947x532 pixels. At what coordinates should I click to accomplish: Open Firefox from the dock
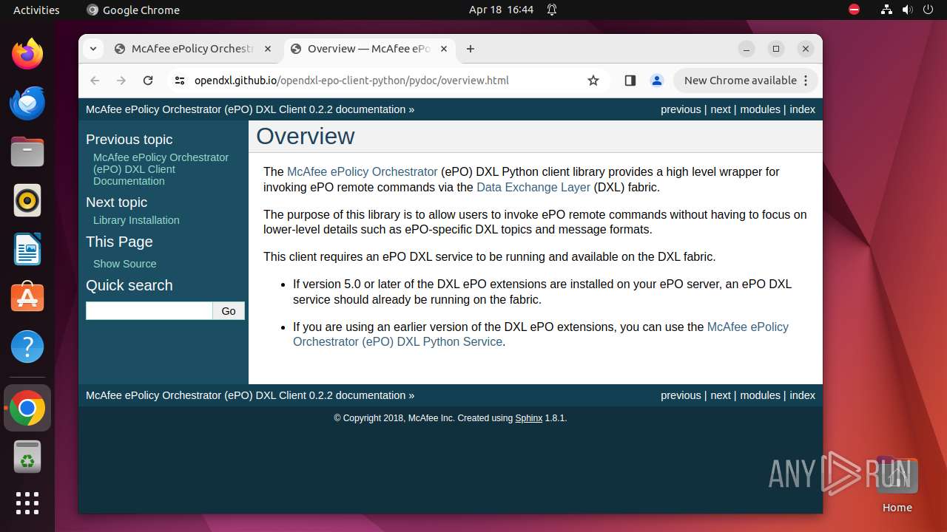point(27,54)
